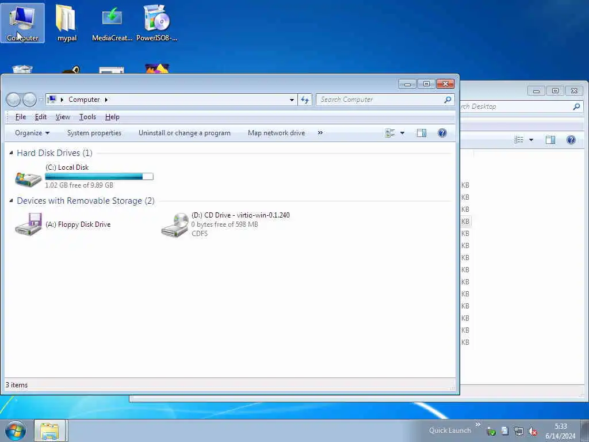This screenshot has width=589, height=442.
Task: Select the PowerISO8 desktop installer icon
Action: [156, 23]
